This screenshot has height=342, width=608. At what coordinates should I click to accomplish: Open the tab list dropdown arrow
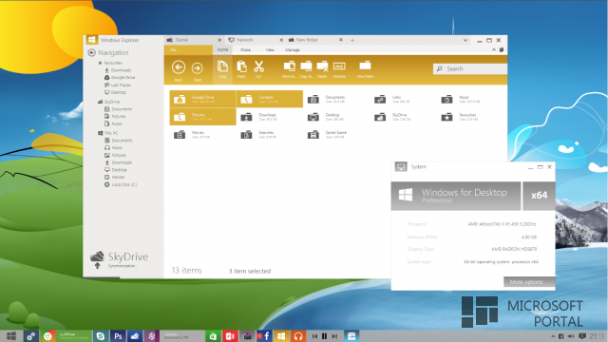point(465,40)
